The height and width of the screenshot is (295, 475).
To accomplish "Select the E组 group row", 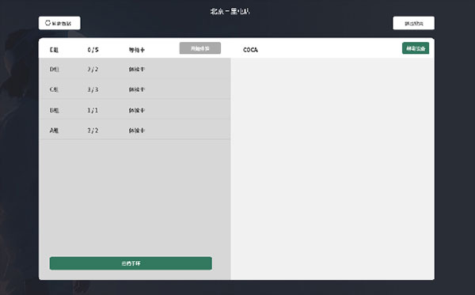I will 135,48.
